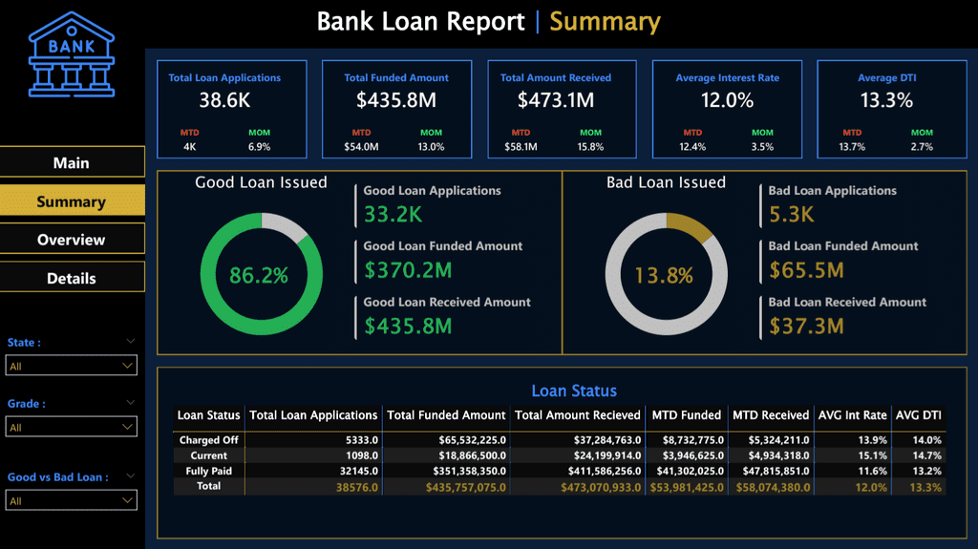This screenshot has height=549, width=978.
Task: Select the highlighted Summary button
Action: [x=72, y=201]
